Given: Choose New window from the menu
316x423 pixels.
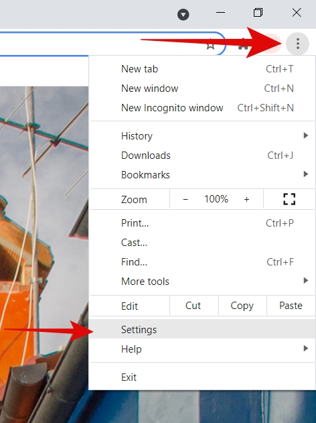Looking at the screenshot, I should (x=202, y=88).
